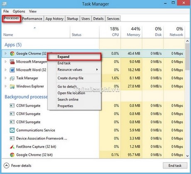This screenshot has width=191, height=174.
Task: Switch to the Performance tab
Action: tap(32, 19)
